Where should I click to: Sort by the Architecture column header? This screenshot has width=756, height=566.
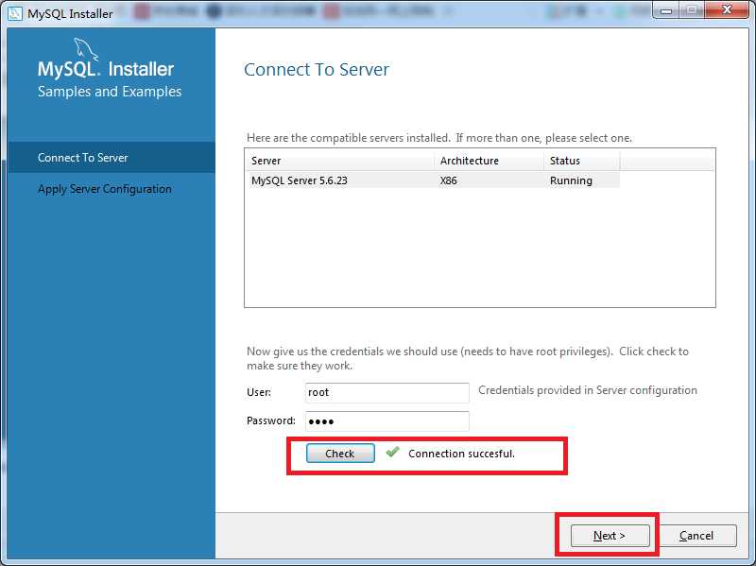(x=489, y=161)
